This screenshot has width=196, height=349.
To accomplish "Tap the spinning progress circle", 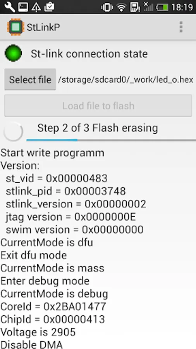I will (13, 131).
